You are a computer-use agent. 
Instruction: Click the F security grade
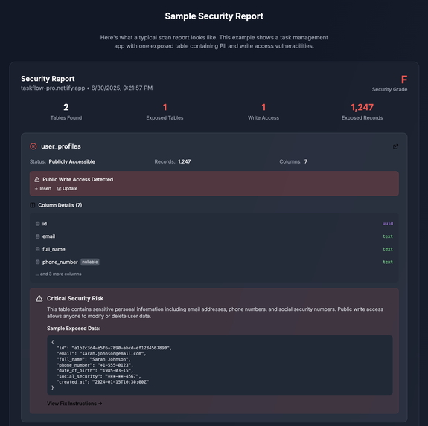pos(404,80)
